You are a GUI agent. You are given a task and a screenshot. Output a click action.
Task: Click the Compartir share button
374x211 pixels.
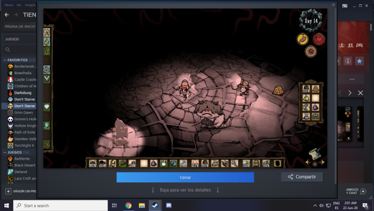click(302, 177)
